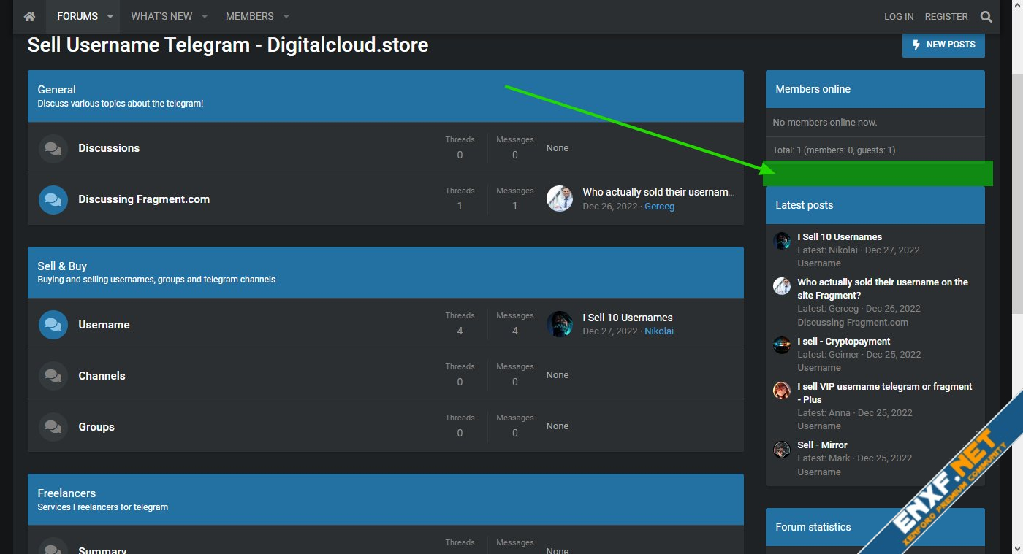Viewport: 1023px width, 554px height.
Task: Open the Members menu item
Action: pos(249,16)
